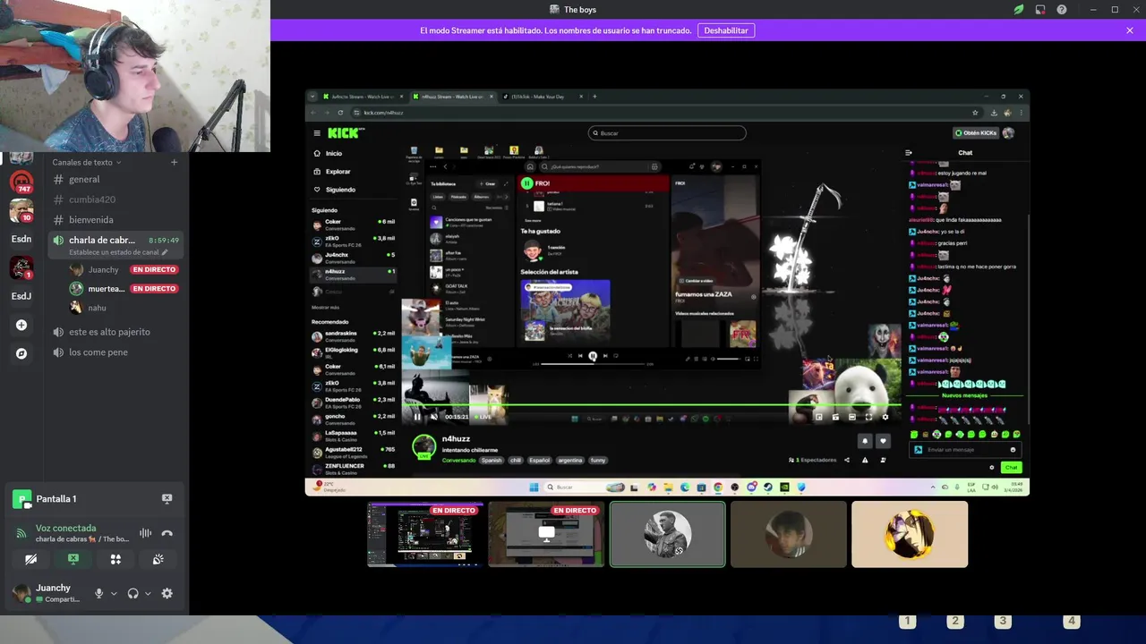
Task: Open the bienvenida text channel
Action: [x=116, y=220]
